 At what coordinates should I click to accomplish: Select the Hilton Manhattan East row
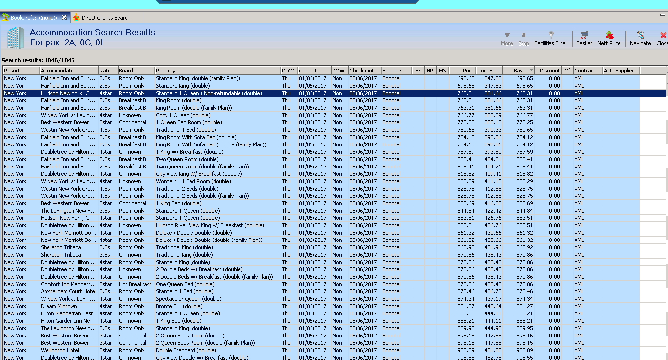(x=334, y=313)
